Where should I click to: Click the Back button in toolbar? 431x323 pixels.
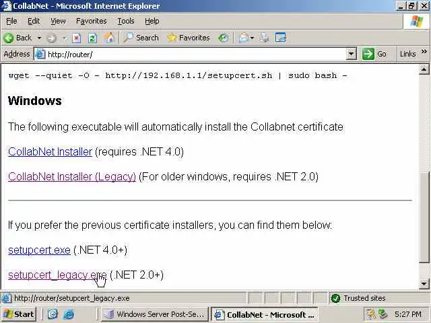click(18, 38)
